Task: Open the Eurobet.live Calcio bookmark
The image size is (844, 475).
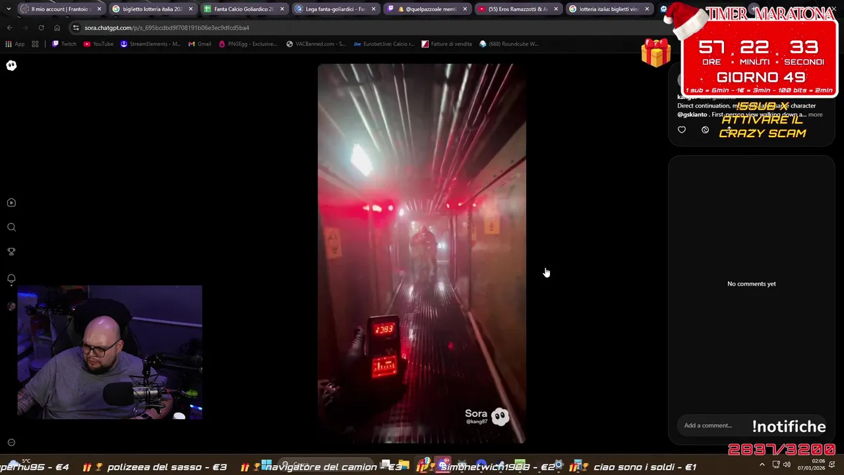Action: pyautogui.click(x=384, y=44)
